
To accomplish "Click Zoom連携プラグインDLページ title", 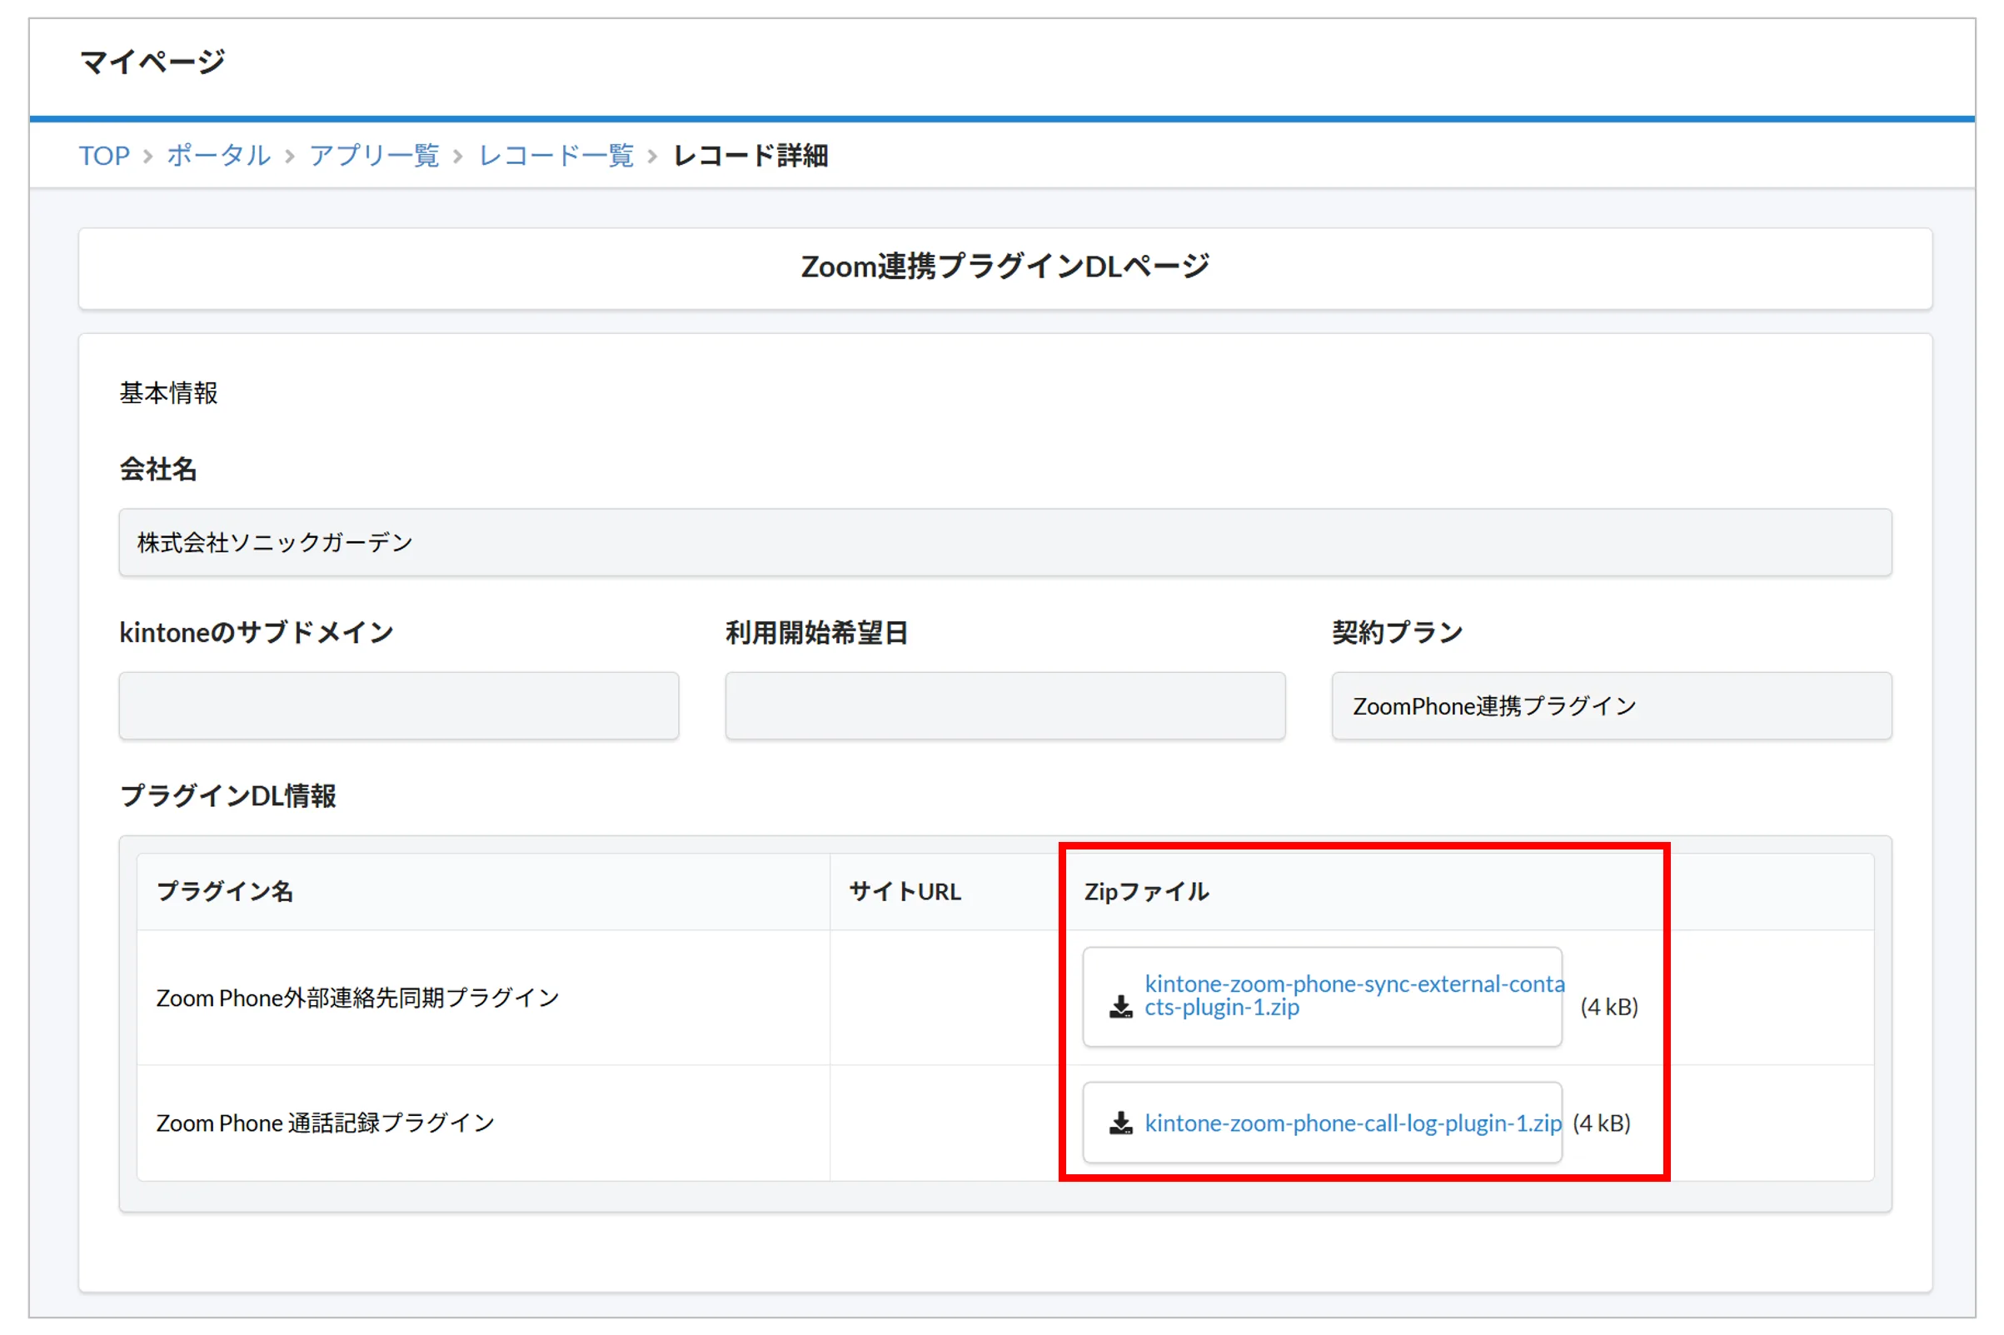I will (x=1004, y=267).
